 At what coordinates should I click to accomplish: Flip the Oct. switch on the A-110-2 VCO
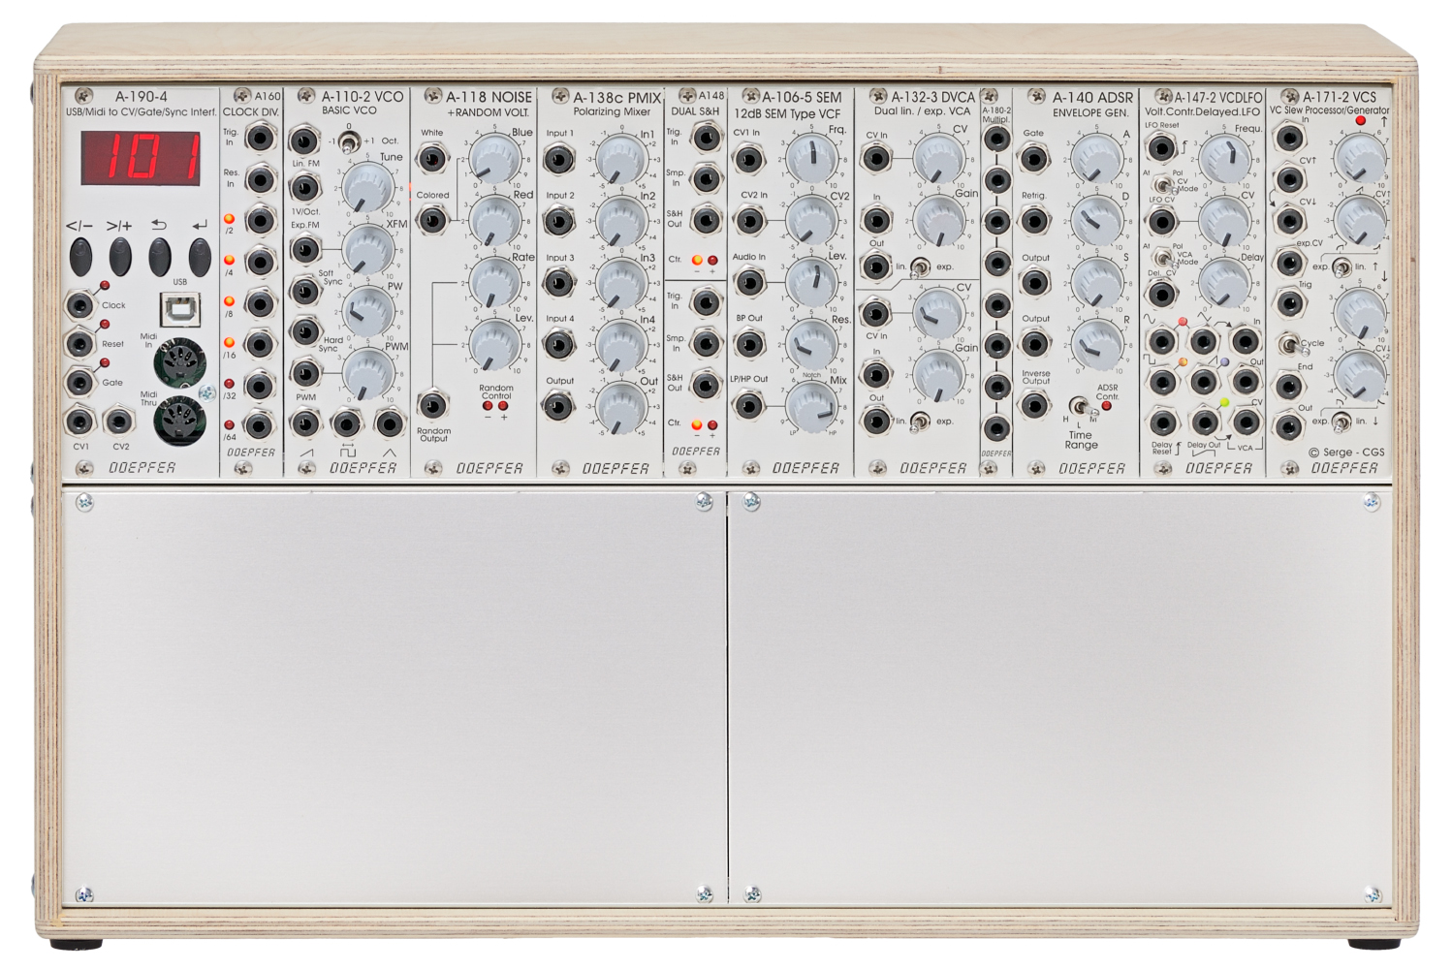point(349,142)
